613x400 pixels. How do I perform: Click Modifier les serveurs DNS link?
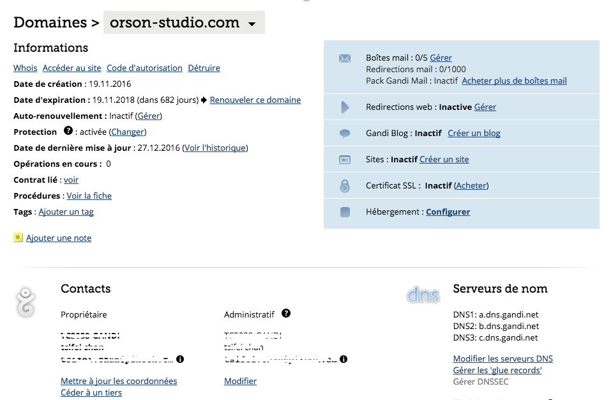point(503,359)
